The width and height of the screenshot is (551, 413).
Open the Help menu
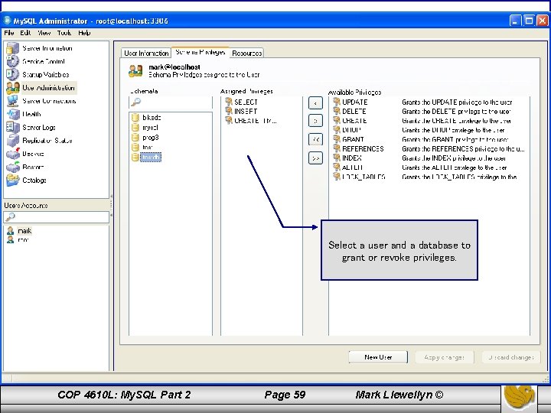[x=84, y=33]
